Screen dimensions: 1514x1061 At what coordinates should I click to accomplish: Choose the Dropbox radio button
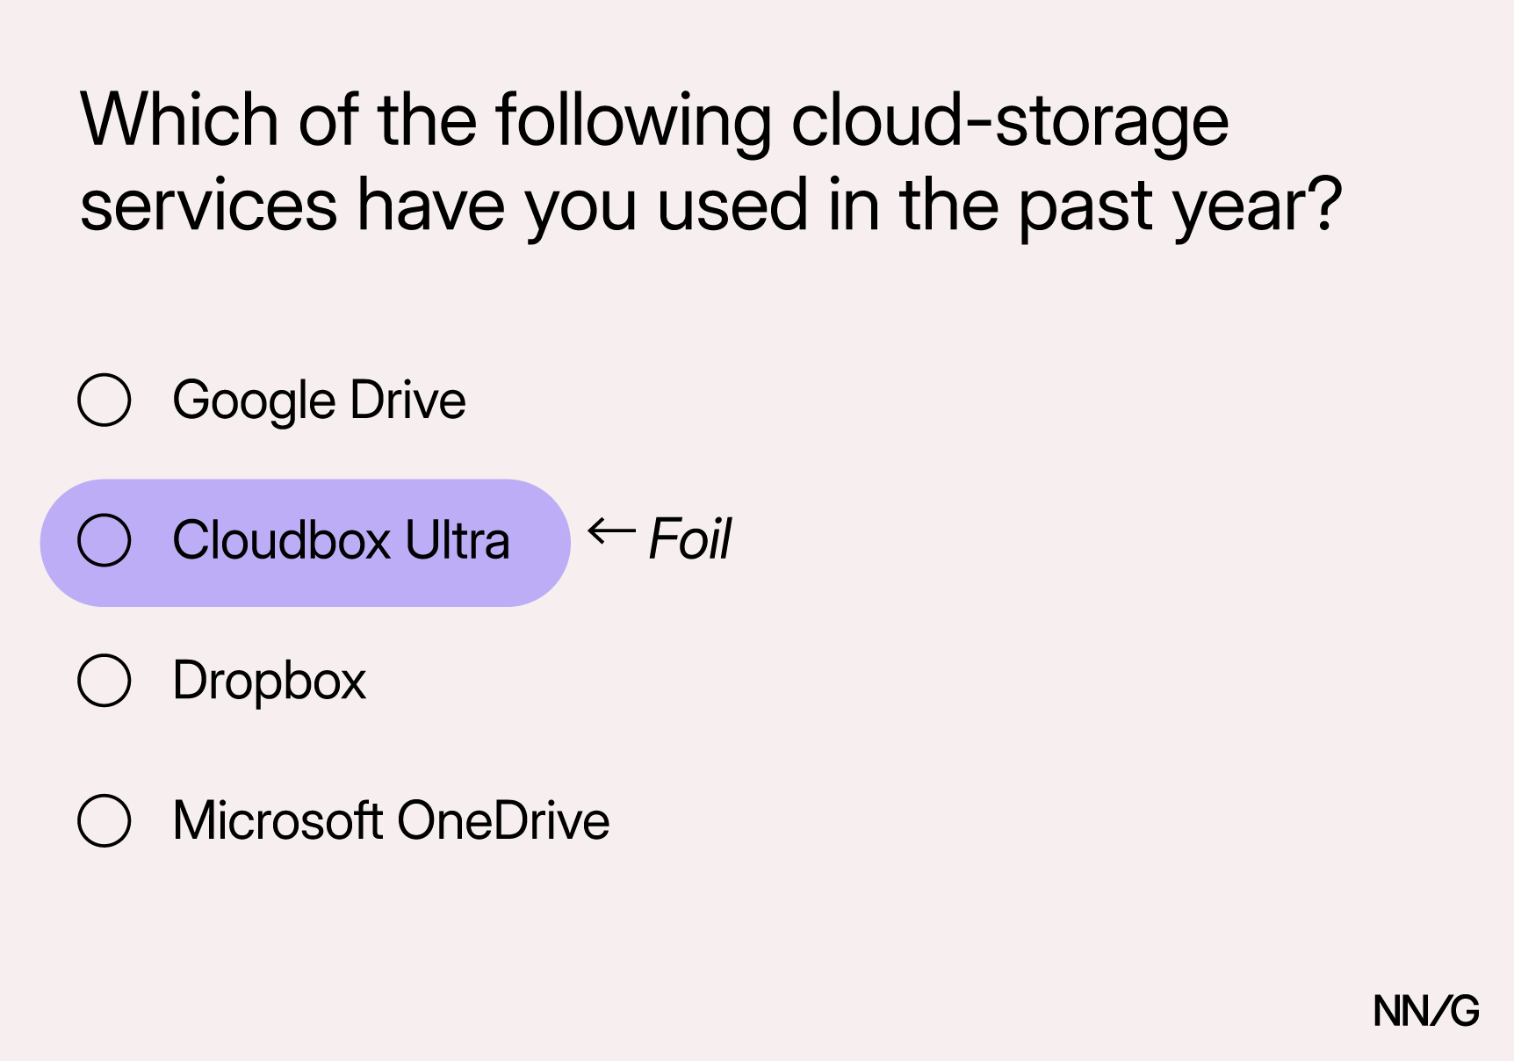click(105, 680)
